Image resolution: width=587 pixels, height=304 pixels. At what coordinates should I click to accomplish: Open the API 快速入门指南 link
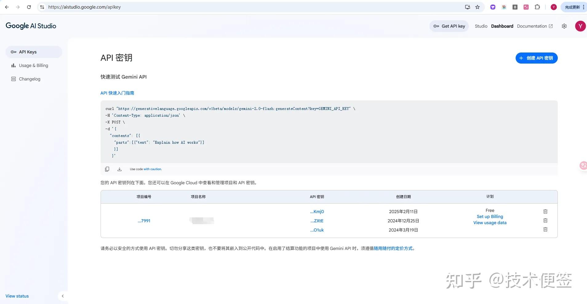click(x=117, y=93)
